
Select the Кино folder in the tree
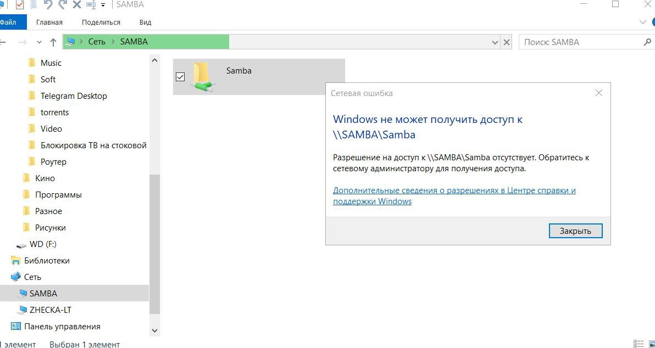(x=45, y=178)
